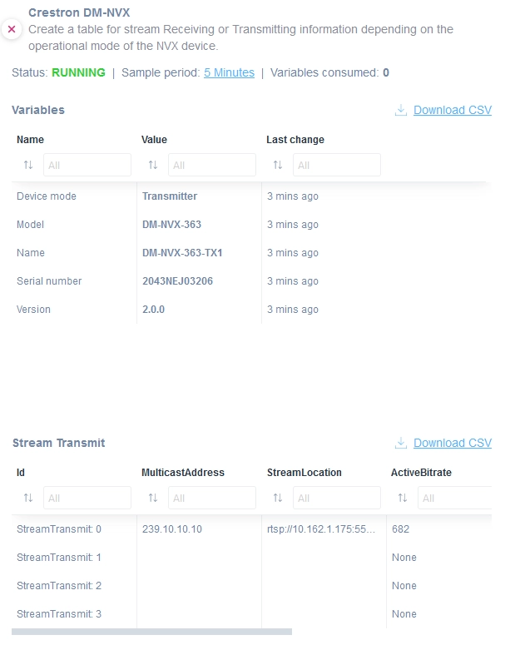Click the serial value 2043NEJ03206

[177, 281]
